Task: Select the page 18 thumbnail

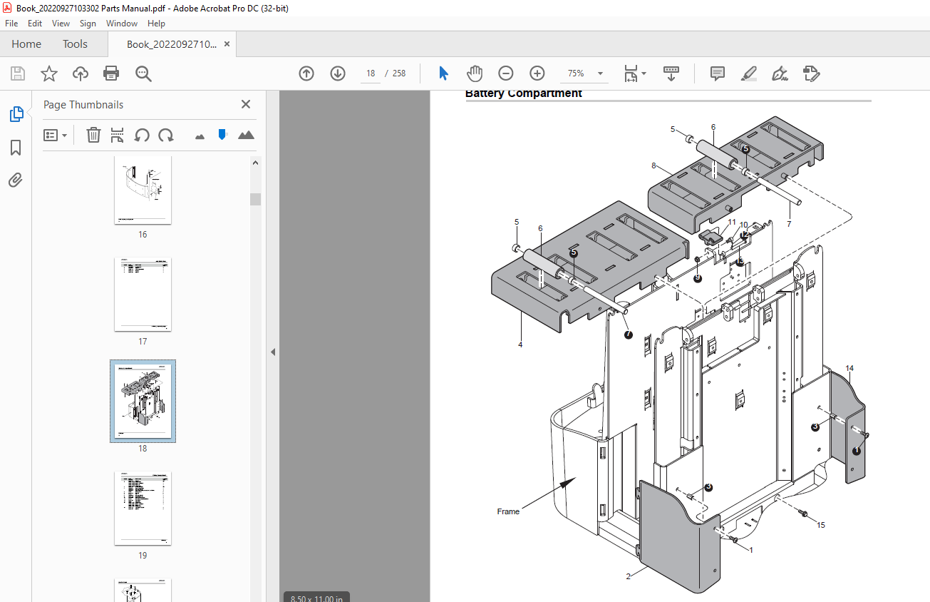Action: coord(143,401)
